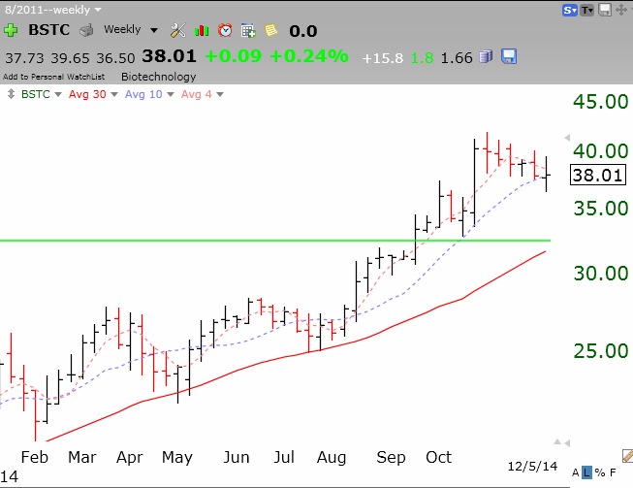Toggle the A arithmetic scale option
This screenshot has height=488, width=633.
(575, 472)
